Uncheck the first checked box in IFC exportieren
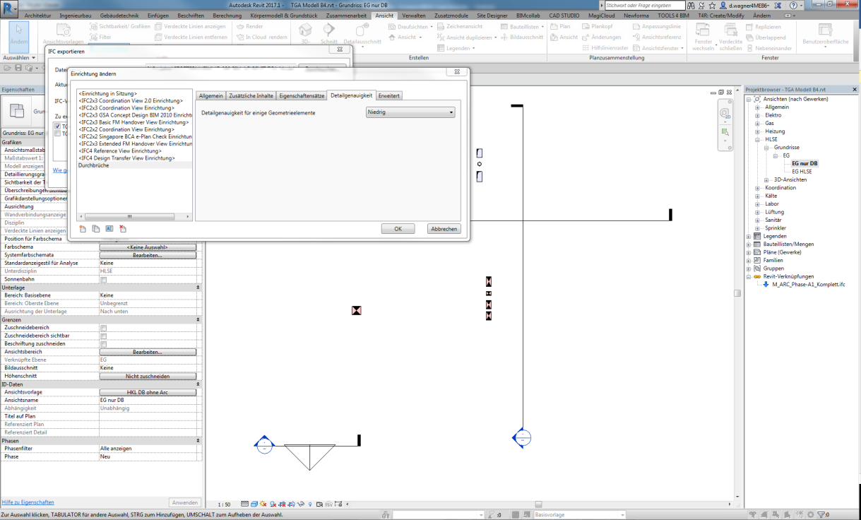The height and width of the screenshot is (520, 861). tap(58, 126)
